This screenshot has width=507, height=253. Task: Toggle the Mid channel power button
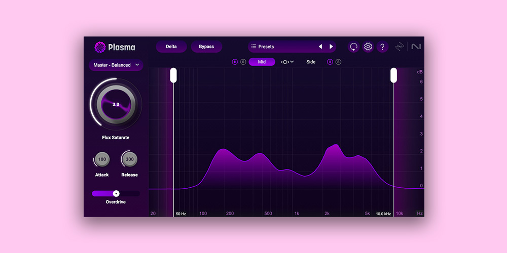(x=235, y=62)
